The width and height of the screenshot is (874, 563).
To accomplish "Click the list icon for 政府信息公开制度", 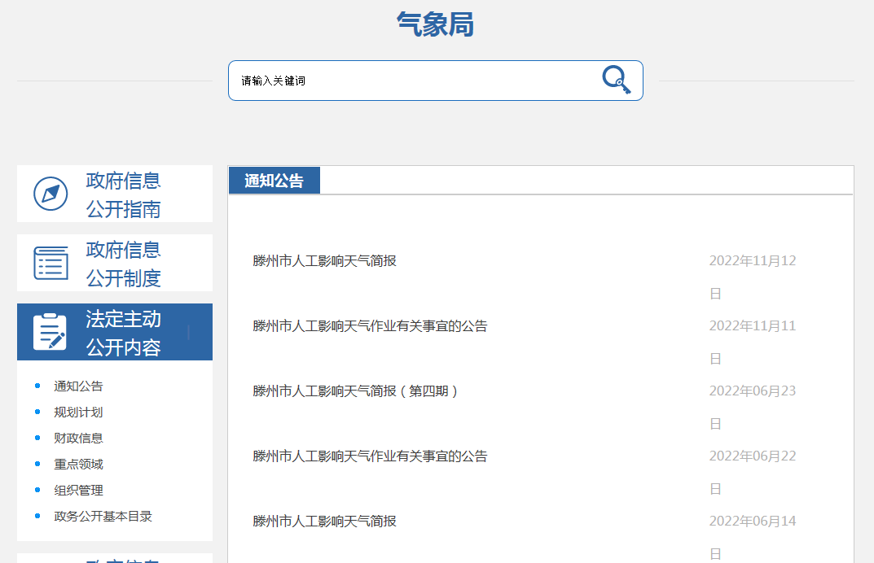I will (x=51, y=263).
